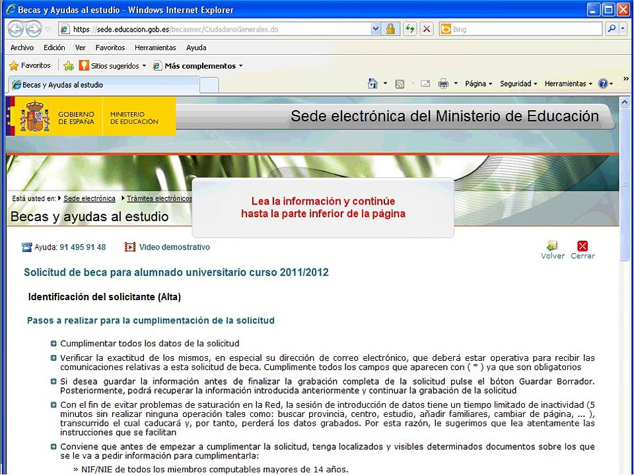
Task: Click the browser Back arrow button
Action: point(16,29)
